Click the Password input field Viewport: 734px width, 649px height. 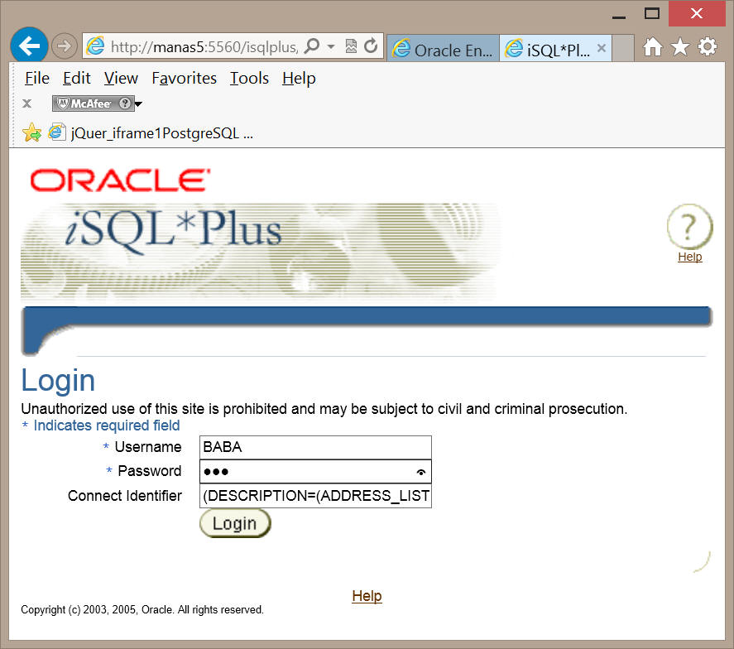315,472
